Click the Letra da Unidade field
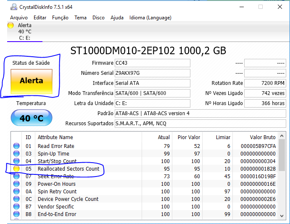This screenshot has width=290, height=224. [153, 103]
